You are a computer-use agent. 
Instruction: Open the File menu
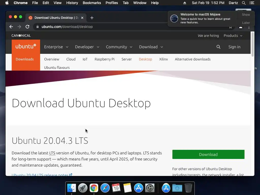(35, 3)
